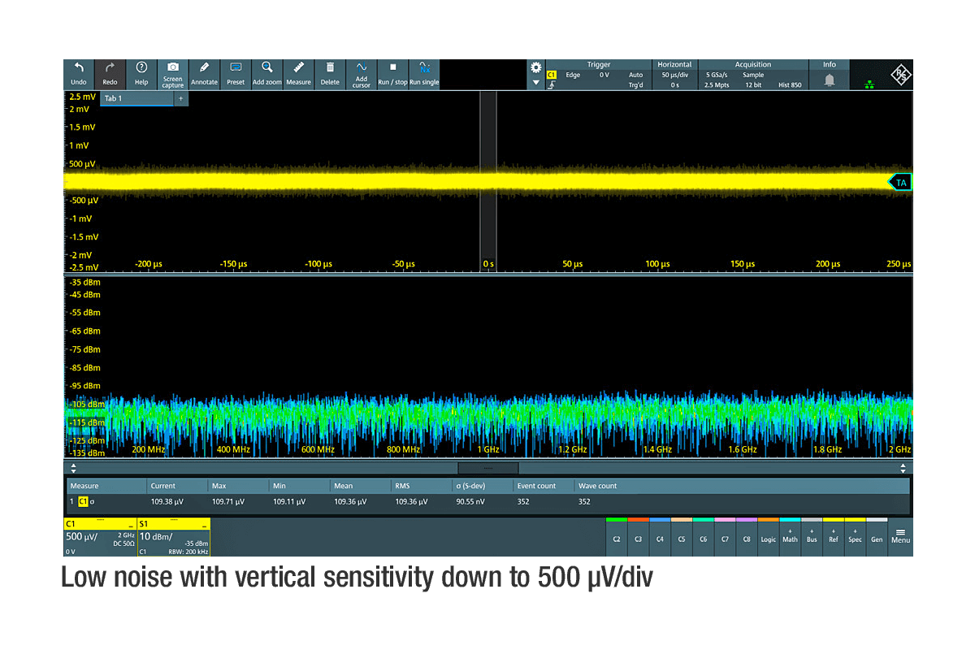Click the Max value 109.71 µV
This screenshot has width=975, height=650.
(x=228, y=501)
